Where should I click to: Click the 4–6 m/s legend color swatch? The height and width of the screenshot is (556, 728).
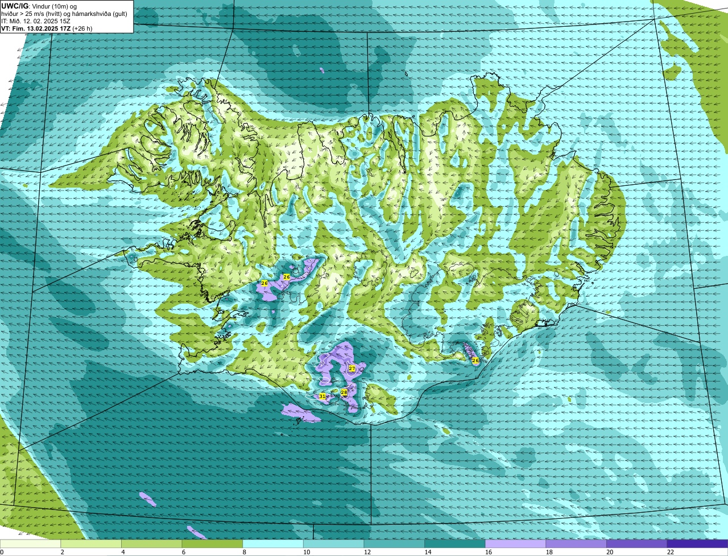[151, 543]
